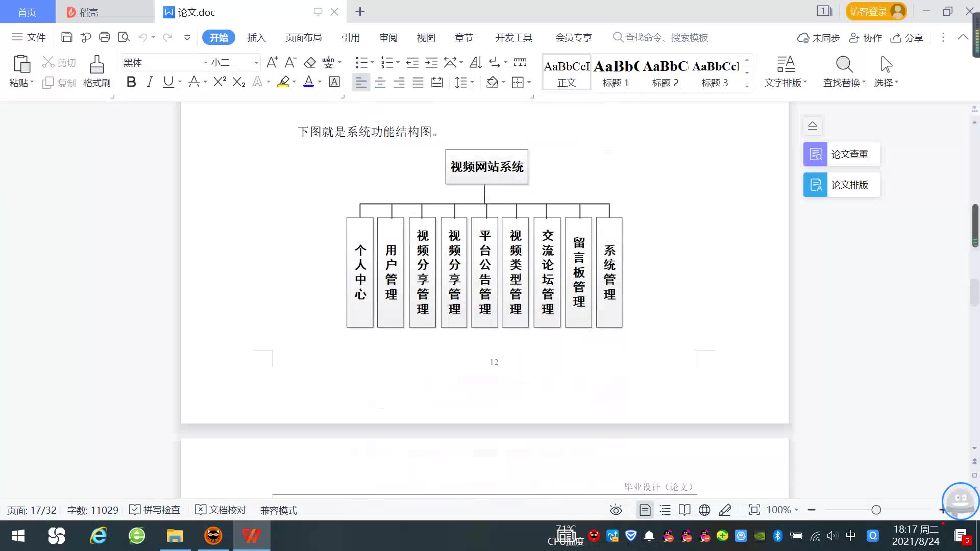
Task: Open Internet Explorer from taskbar
Action: pos(99,536)
